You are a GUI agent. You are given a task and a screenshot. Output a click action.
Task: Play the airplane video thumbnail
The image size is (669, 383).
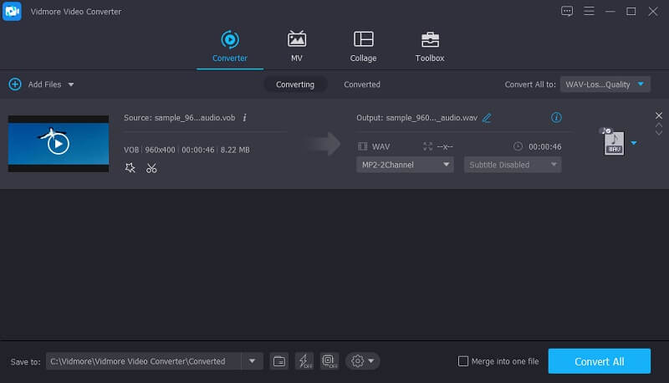(x=58, y=144)
